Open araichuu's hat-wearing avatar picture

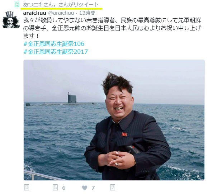(x=11, y=20)
